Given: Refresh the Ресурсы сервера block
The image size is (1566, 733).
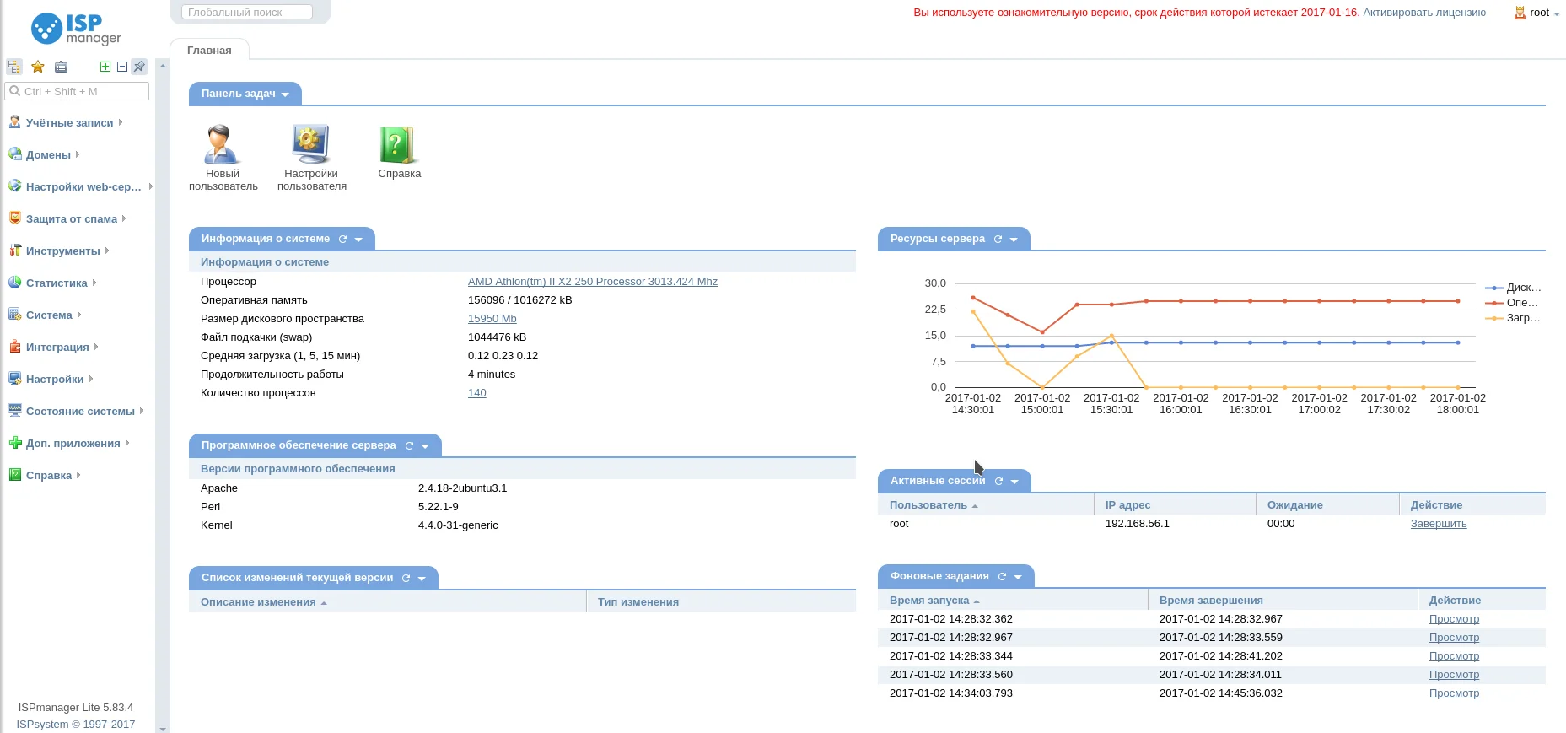Looking at the screenshot, I should click(x=998, y=239).
